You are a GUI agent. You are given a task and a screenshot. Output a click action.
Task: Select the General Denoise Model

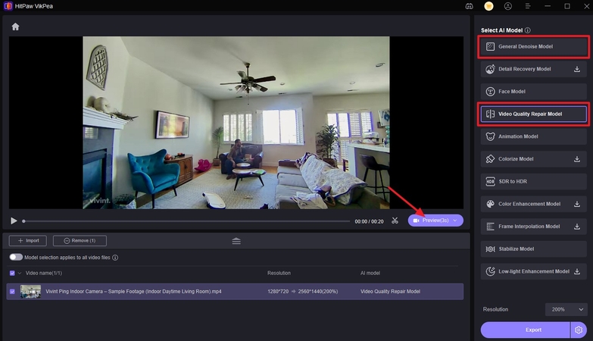click(x=533, y=46)
